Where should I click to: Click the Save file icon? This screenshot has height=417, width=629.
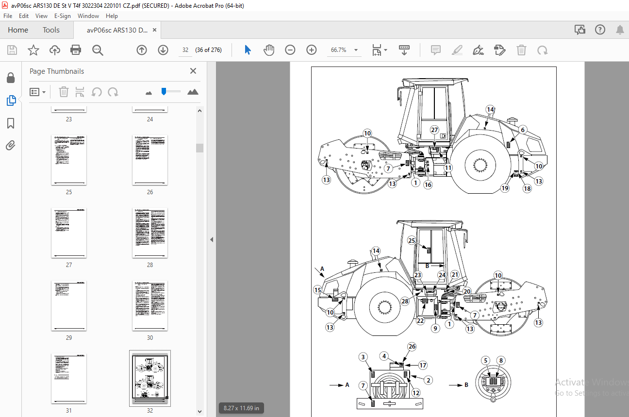click(12, 50)
